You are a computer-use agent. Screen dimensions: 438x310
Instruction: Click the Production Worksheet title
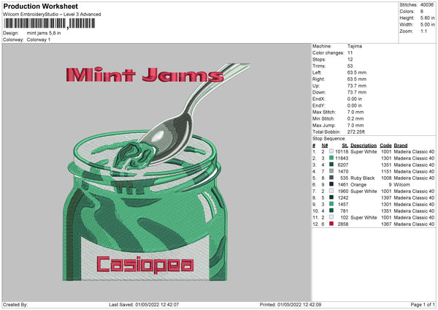click(x=40, y=7)
